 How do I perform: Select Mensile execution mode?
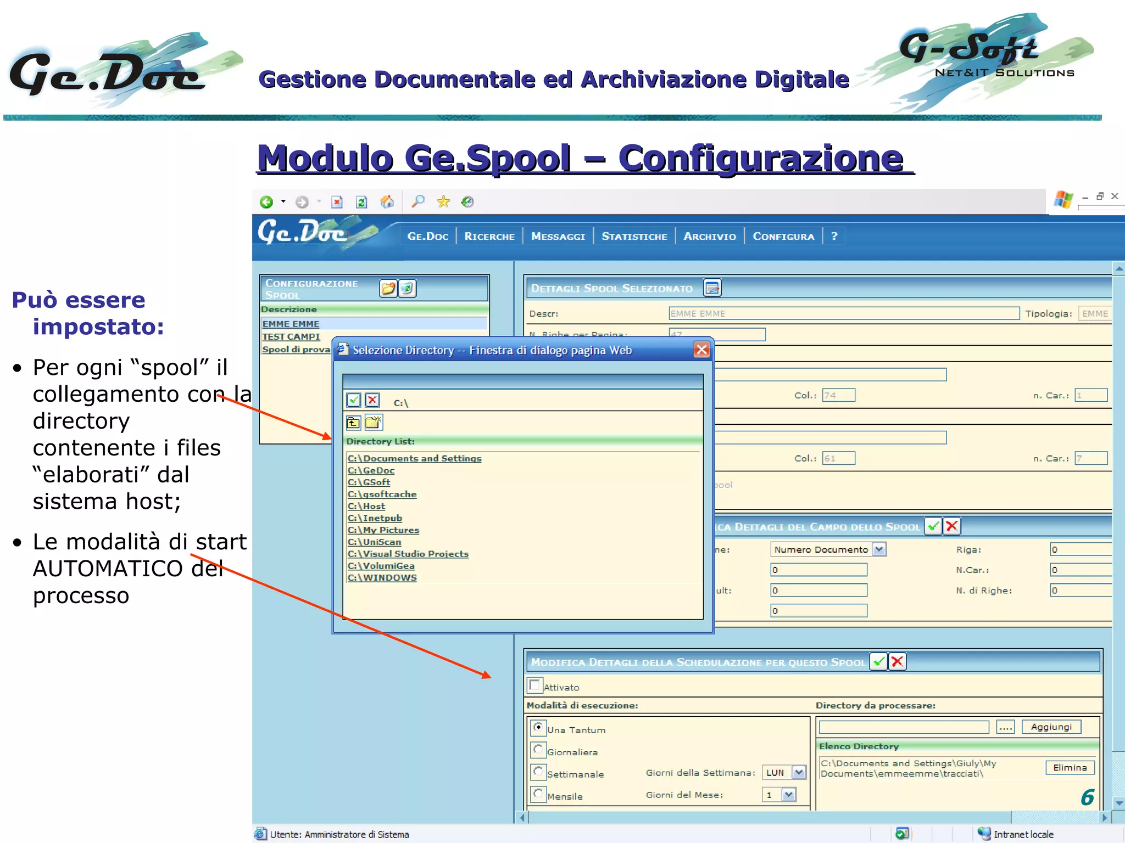click(x=538, y=794)
